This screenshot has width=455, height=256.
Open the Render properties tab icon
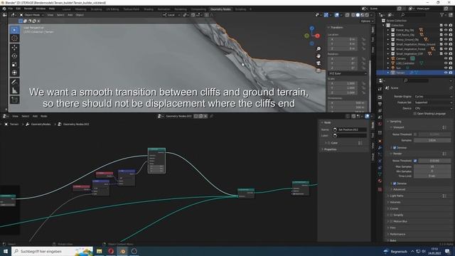[x=380, y=97]
